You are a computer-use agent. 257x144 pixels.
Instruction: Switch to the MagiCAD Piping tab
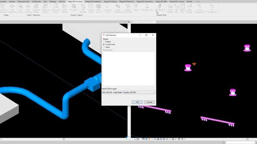click(x=110, y=2)
